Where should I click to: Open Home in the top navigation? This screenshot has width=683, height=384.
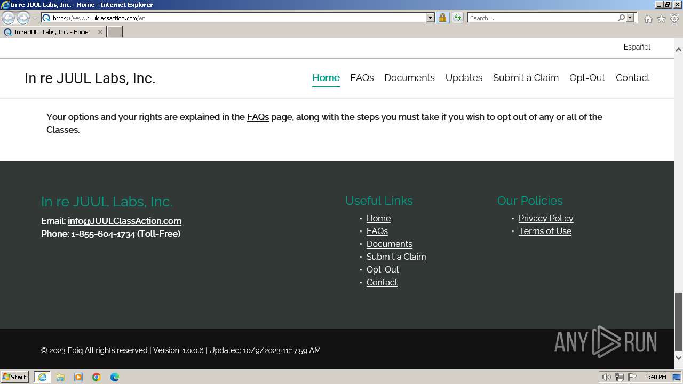pos(325,78)
